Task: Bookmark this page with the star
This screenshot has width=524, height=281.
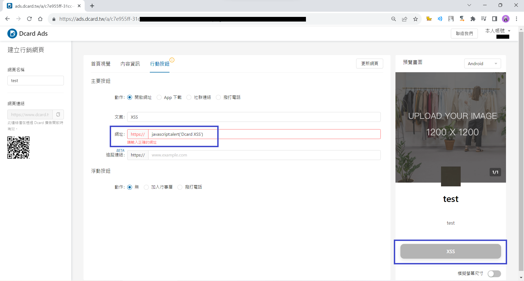Action: tap(415, 19)
